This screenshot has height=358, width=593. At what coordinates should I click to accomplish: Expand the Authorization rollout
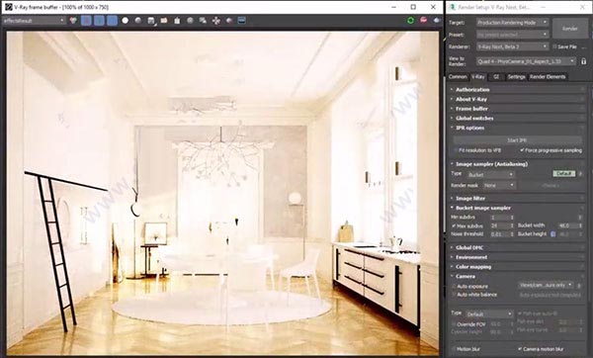point(517,90)
